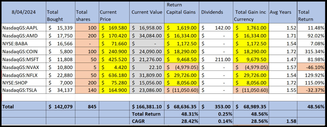Select AAPL total gain 1,761.00
This screenshot has height=127, width=327.
point(251,28)
